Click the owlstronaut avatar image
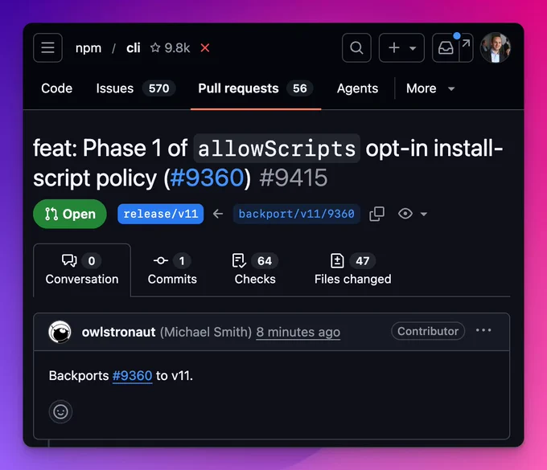This screenshot has width=547, height=470. (x=60, y=332)
